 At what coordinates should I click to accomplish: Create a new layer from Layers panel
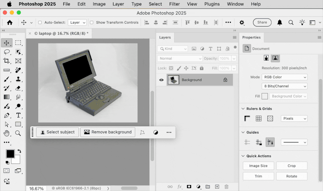(217, 187)
